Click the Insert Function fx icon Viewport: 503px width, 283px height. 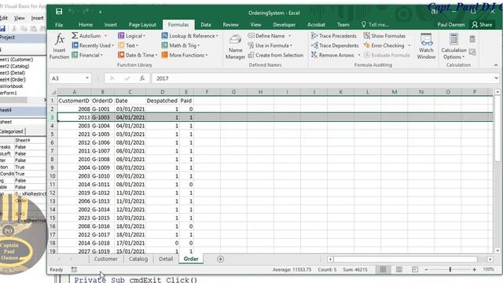(60, 46)
